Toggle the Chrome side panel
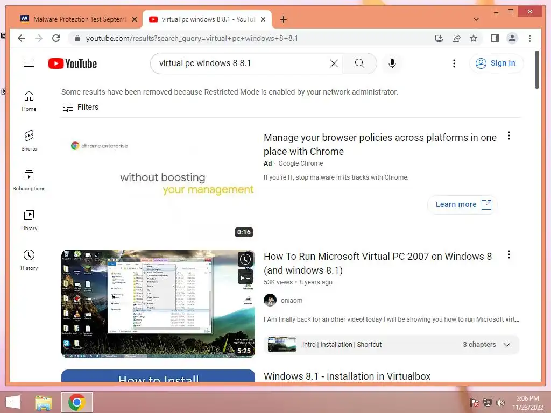This screenshot has width=551, height=413. pos(495,38)
